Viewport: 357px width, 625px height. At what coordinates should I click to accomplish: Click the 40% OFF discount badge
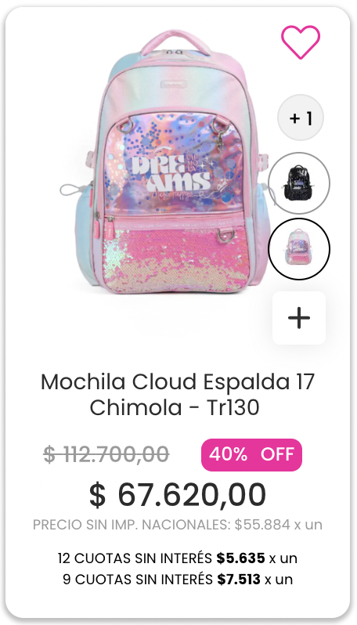coord(251,455)
